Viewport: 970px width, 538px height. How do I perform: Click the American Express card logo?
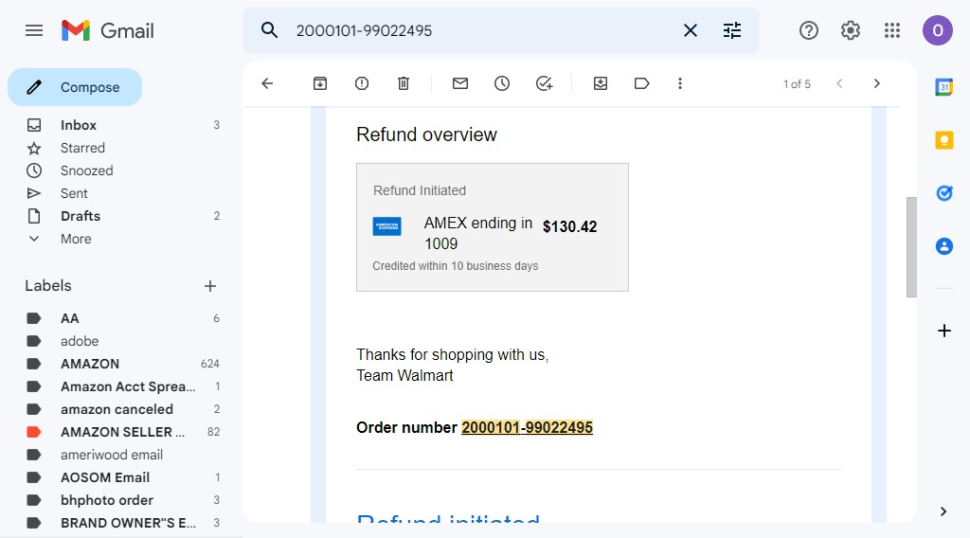386,226
